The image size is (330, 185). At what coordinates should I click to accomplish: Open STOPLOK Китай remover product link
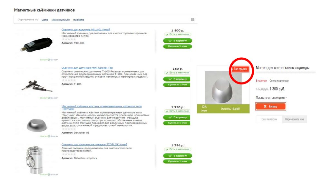tap(94, 144)
